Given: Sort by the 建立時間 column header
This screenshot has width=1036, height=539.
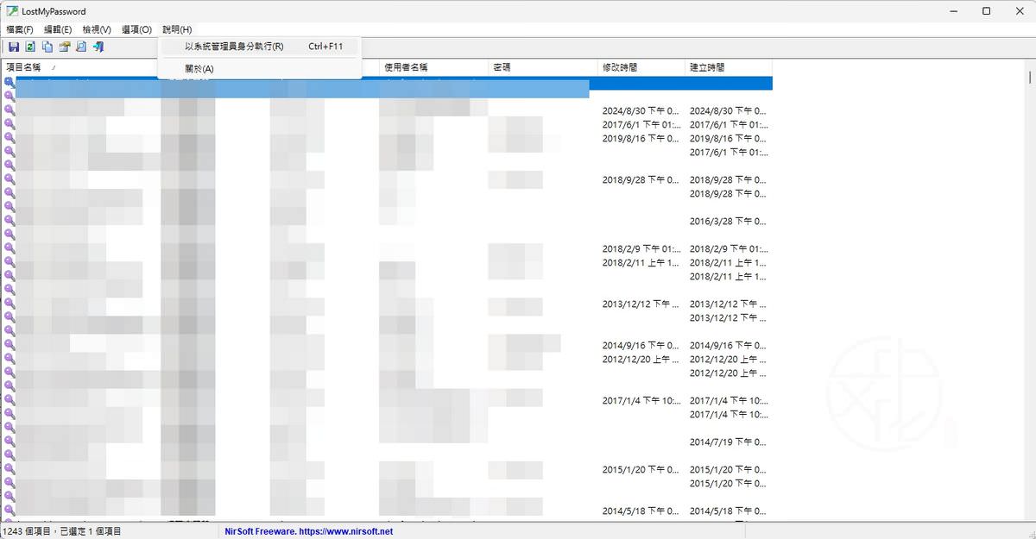Looking at the screenshot, I should tap(708, 67).
